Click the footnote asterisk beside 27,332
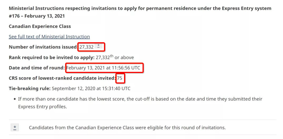Screen dimensions: 283x139 98,46
